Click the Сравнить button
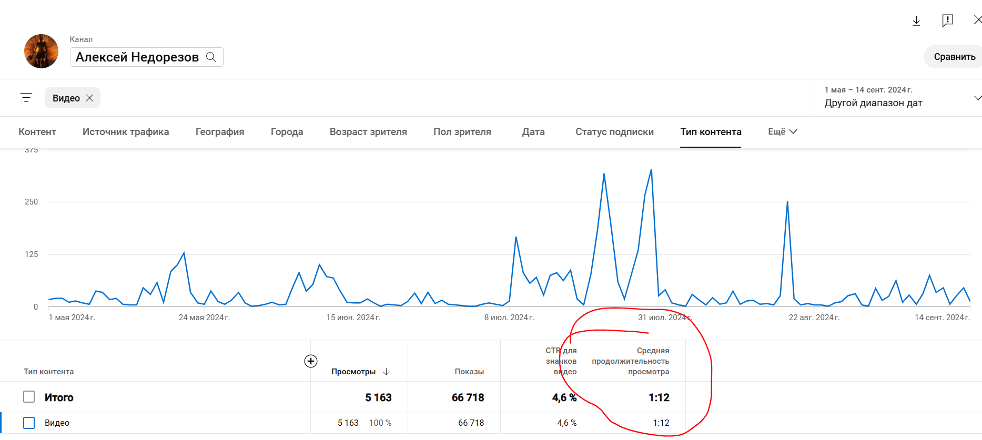Viewport: 982px width, 440px height. [x=954, y=57]
